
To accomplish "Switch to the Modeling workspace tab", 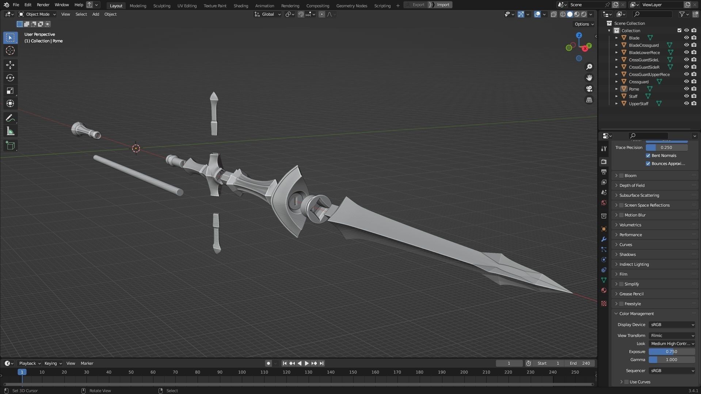I will point(138,5).
